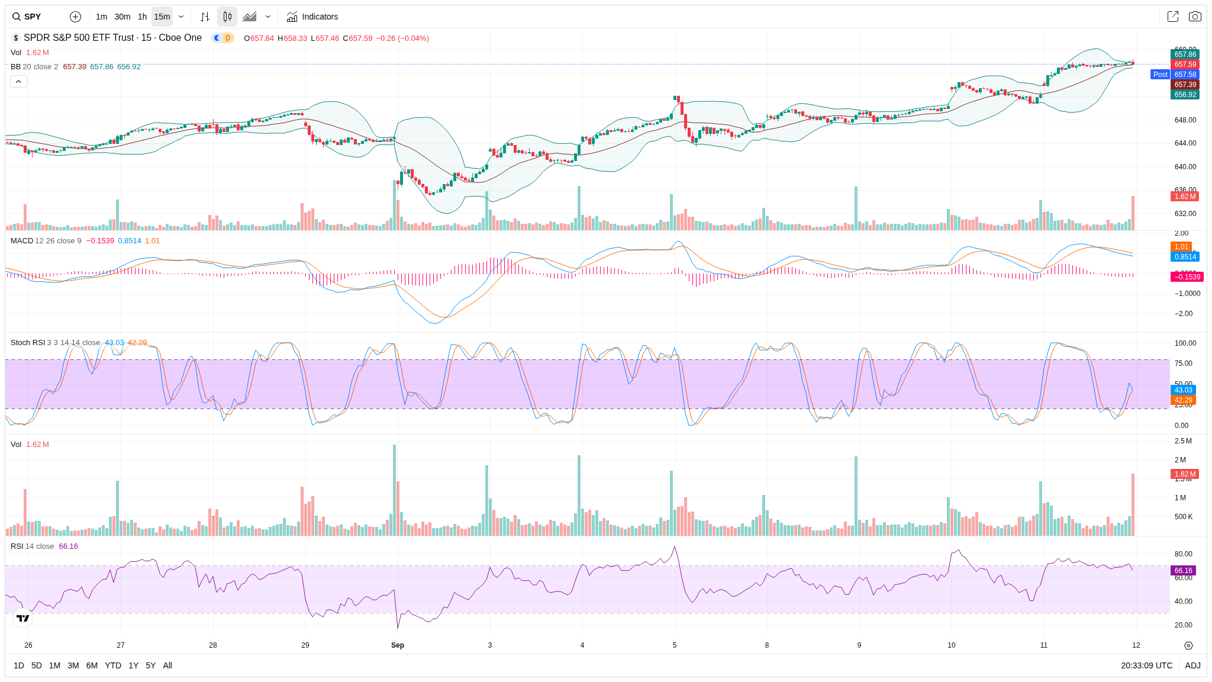Click the MACD -0.1539 histogram value label
1212x682 pixels.
pos(1187,277)
